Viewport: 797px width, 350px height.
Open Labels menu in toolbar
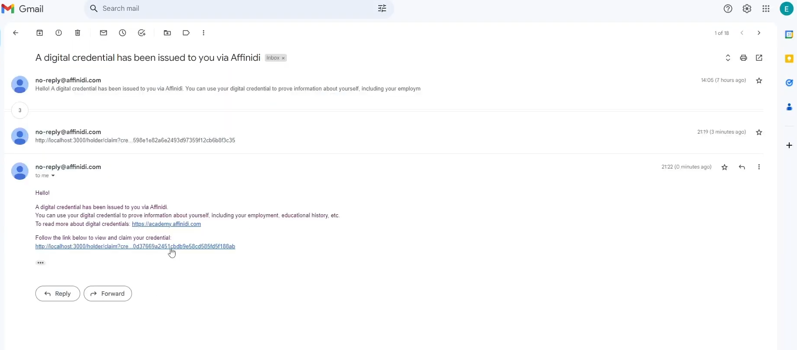186,33
